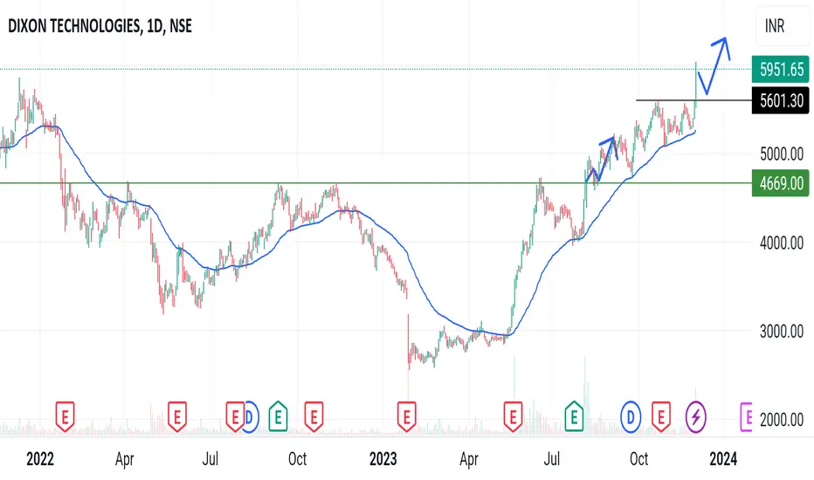Click the red earnings marker after Oct 2023
This screenshot has width=814, height=480.
click(661, 416)
